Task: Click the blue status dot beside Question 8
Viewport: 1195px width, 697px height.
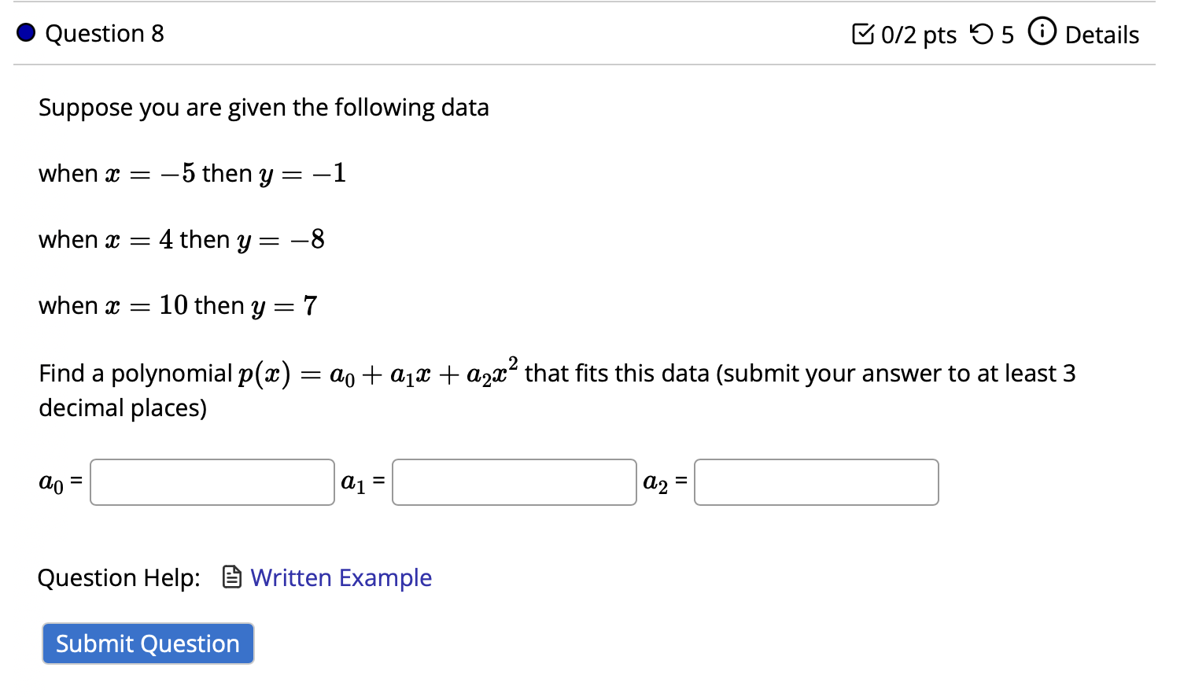Action: (x=26, y=33)
